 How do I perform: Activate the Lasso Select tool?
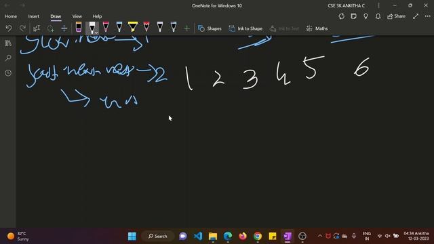50,28
